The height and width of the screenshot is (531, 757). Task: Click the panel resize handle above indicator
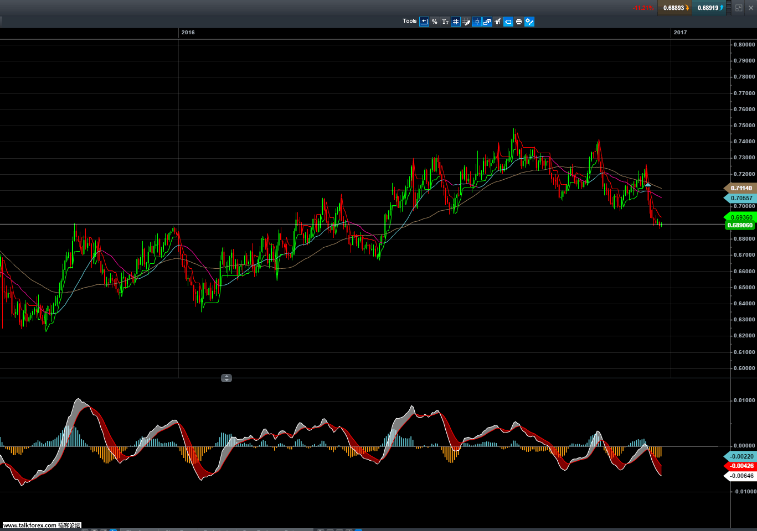point(226,378)
